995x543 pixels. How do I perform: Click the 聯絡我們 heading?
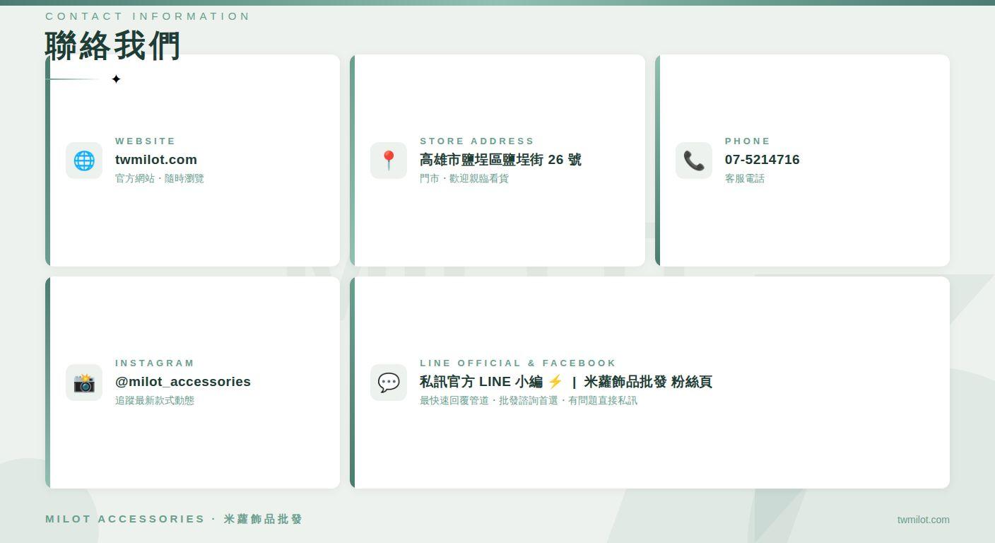click(x=113, y=46)
